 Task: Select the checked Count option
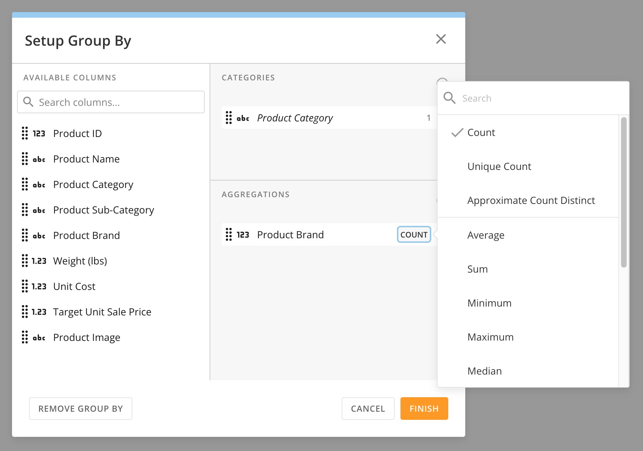point(481,132)
